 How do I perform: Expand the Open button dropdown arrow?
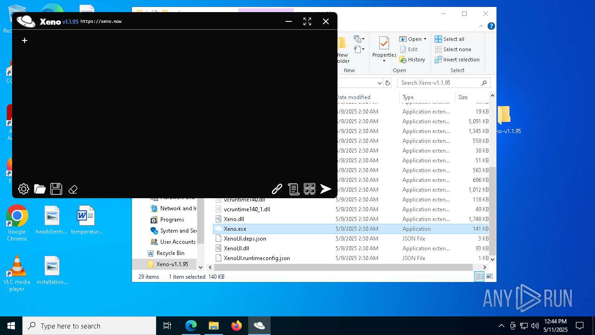pyautogui.click(x=425, y=40)
